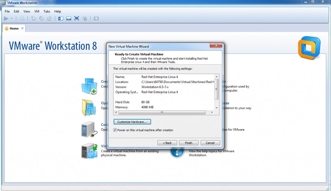The image size is (331, 191).
Task: Click the Power On play toolbar icon
Action: point(6,19)
